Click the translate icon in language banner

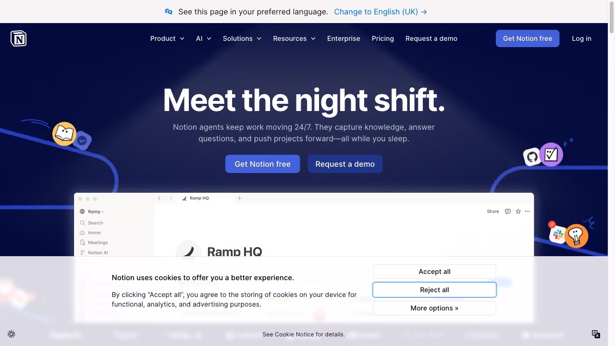169,12
